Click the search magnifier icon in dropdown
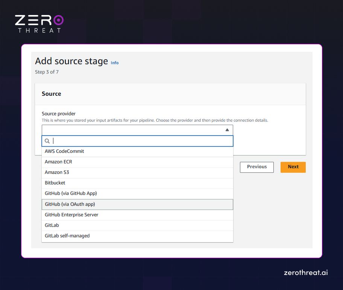Viewport: 343px width, 290px height. [x=47, y=141]
